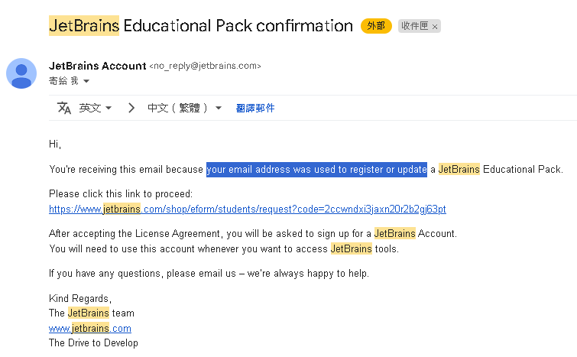Remove the 收件匣 label with its x
This screenshot has width=577, height=357.
(x=436, y=27)
